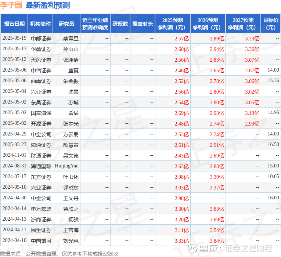This screenshot has width=281, height=257.
Task: Click analyst name 蔡雪昱
Action: [x=71, y=39]
